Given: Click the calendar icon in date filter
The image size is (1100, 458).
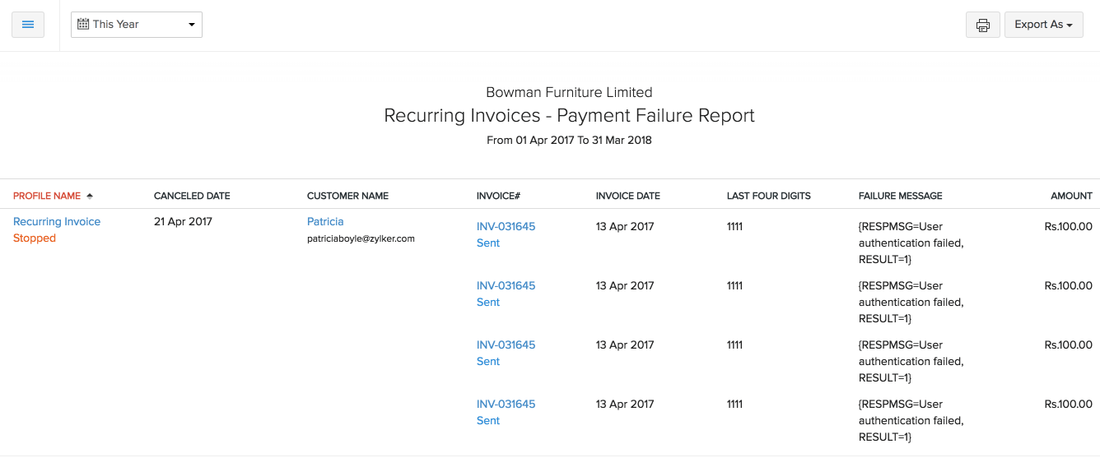Looking at the screenshot, I should point(83,25).
